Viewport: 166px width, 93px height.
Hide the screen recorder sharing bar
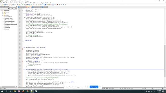click(x=100, y=87)
